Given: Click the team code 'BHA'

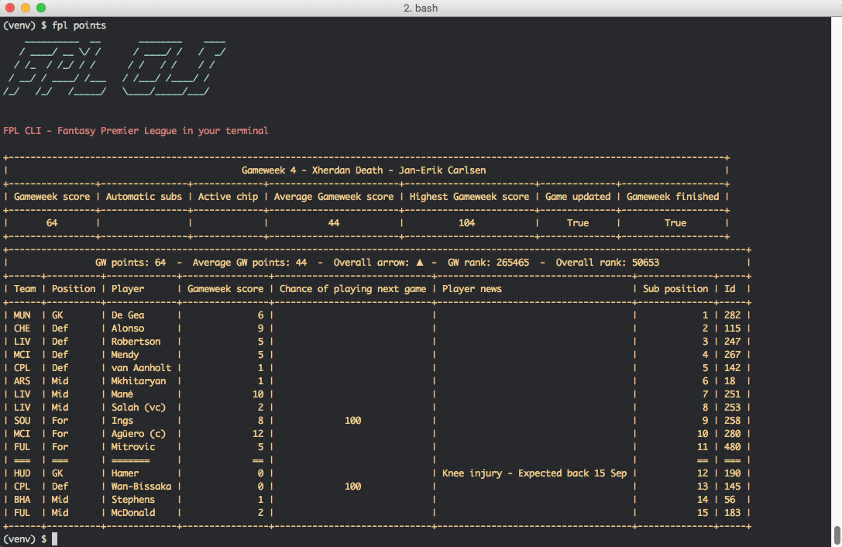Looking at the screenshot, I should point(22,500).
